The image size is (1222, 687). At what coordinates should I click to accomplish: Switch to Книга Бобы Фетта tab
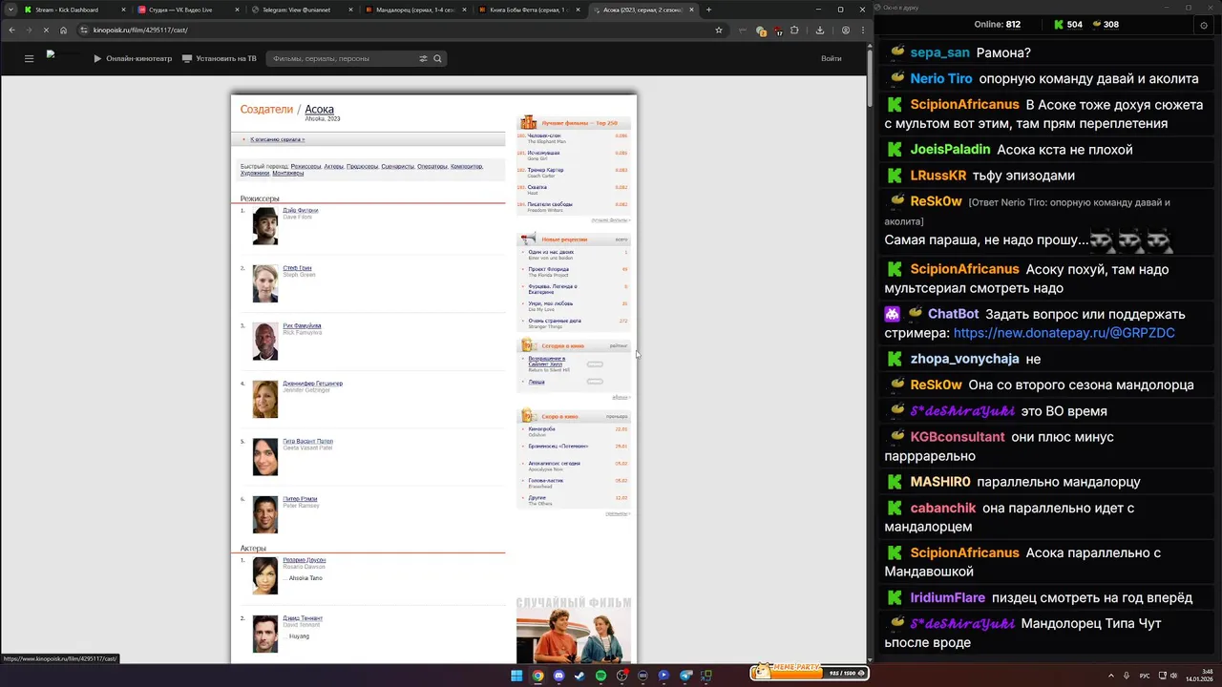[x=528, y=10]
